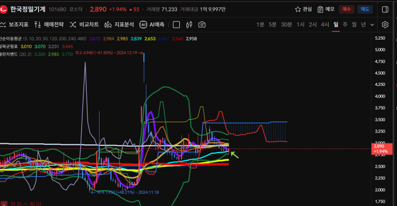The width and height of the screenshot is (397, 206).
Task: Click Ichimoku value 3,010
Action: point(26,46)
